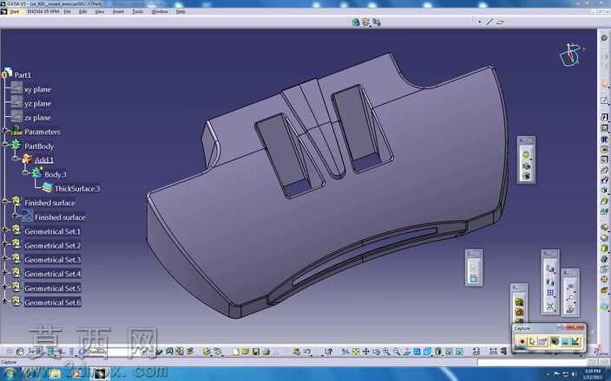This screenshot has width=611, height=381.
Task: Select the xy plane tree item
Action: [37, 89]
